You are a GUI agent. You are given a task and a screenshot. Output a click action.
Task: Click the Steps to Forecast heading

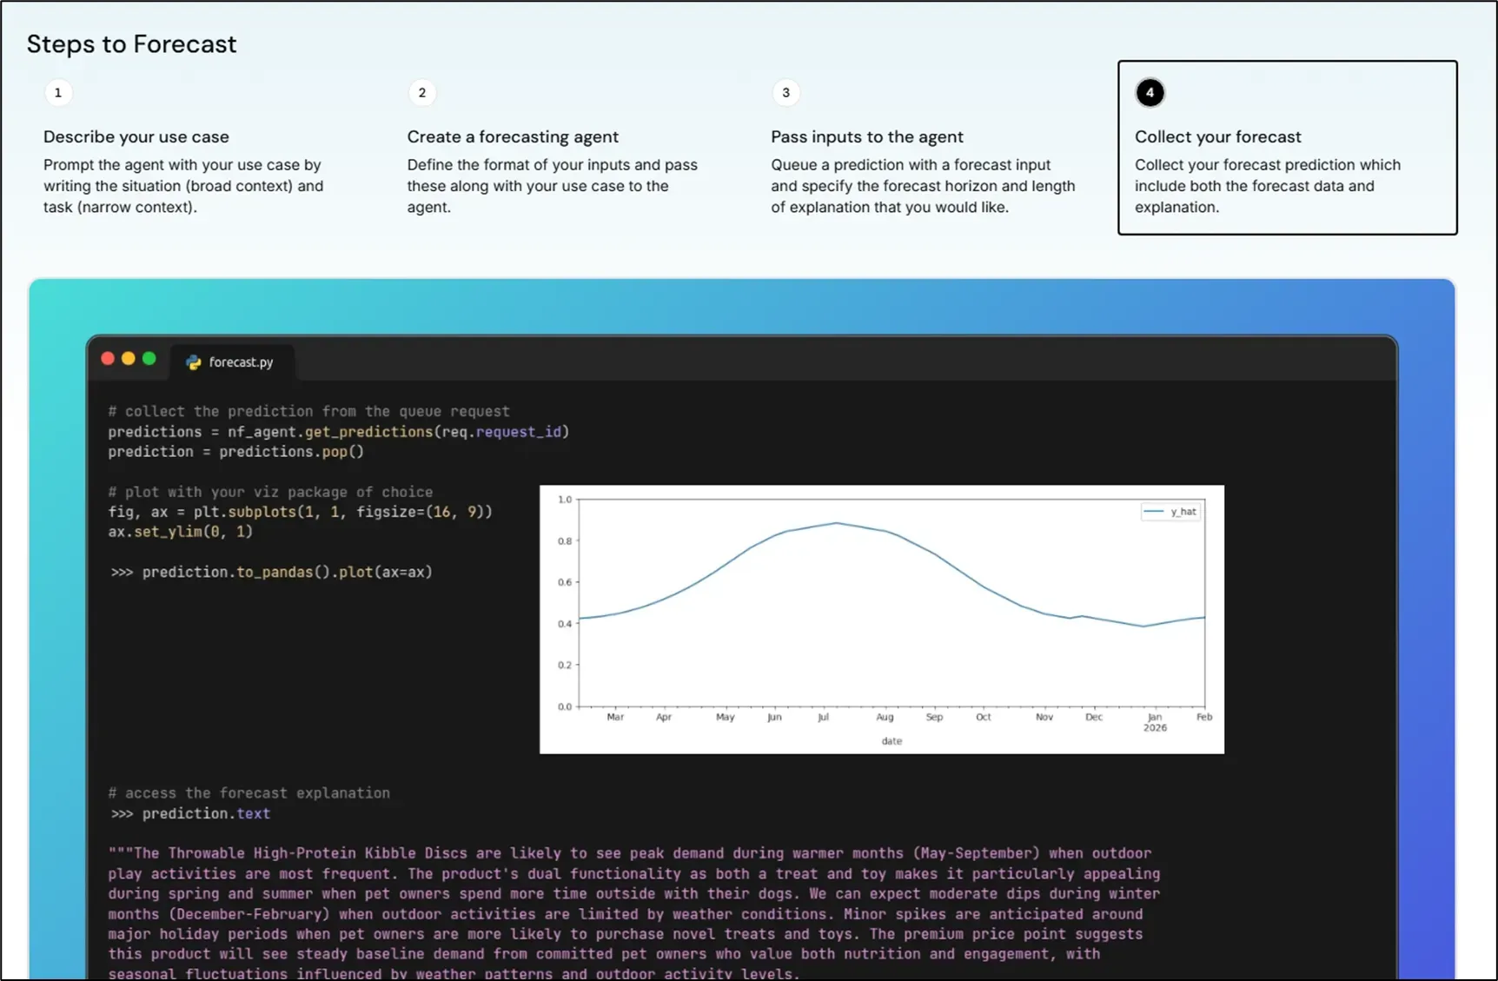point(131,44)
